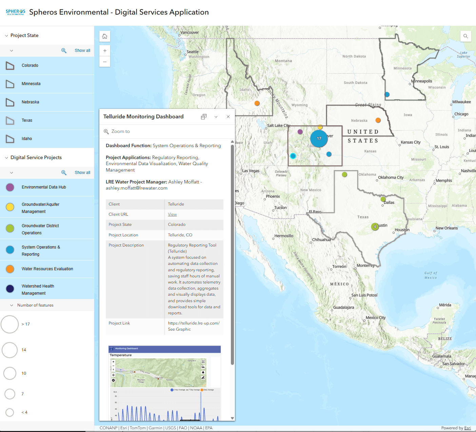Click the orange point in Nebraska
The image size is (476, 432).
378,120
